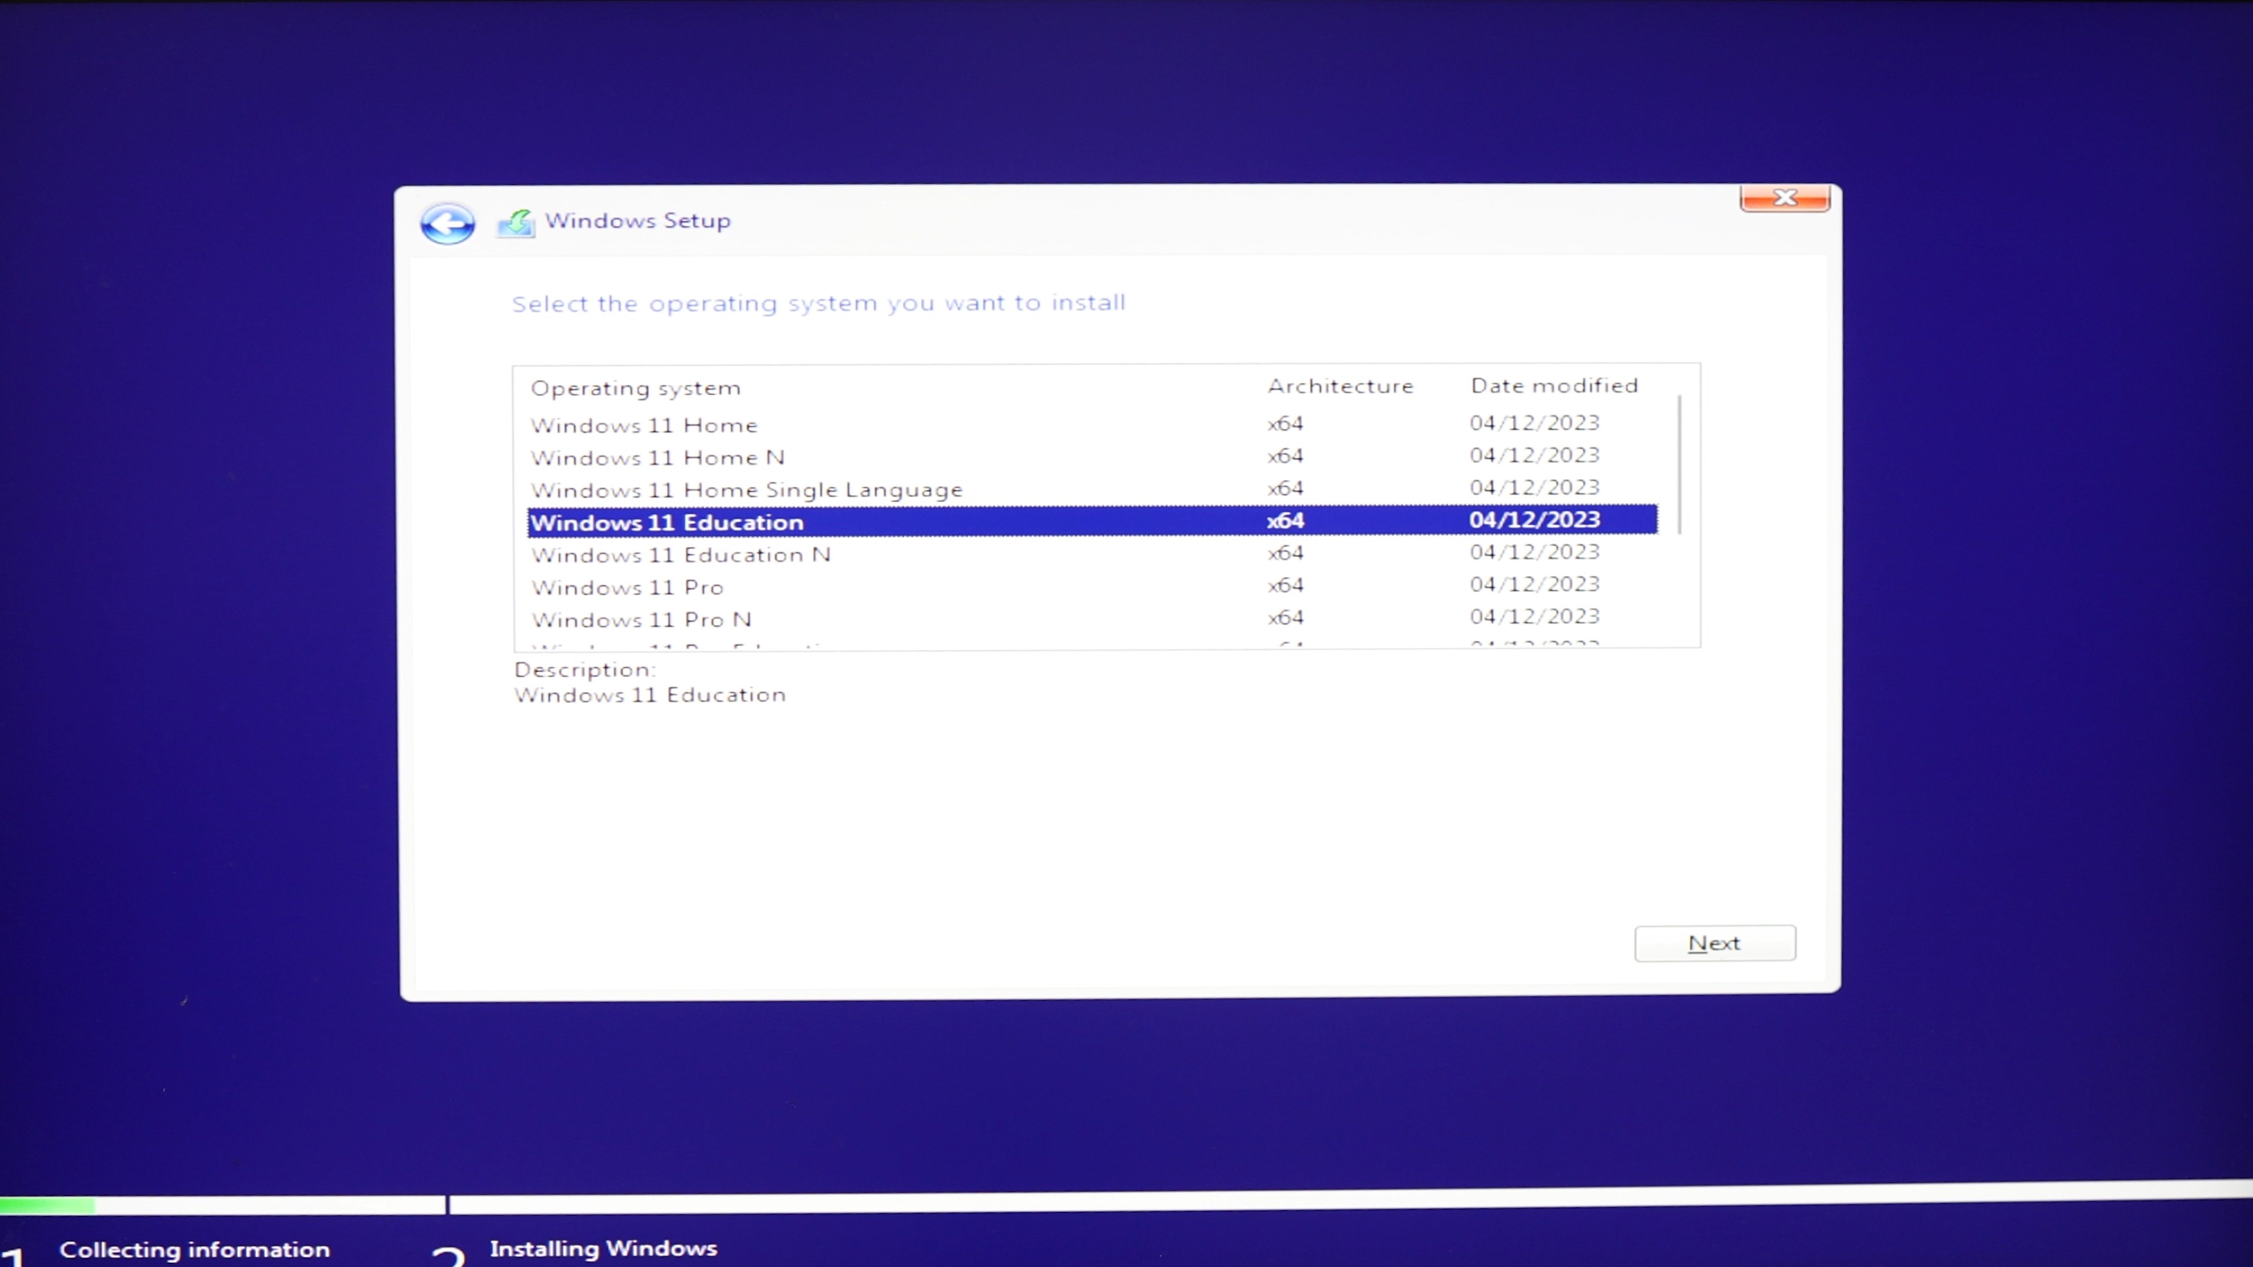Viewport: 2253px width, 1267px height.
Task: Click the Next button
Action: click(1714, 943)
